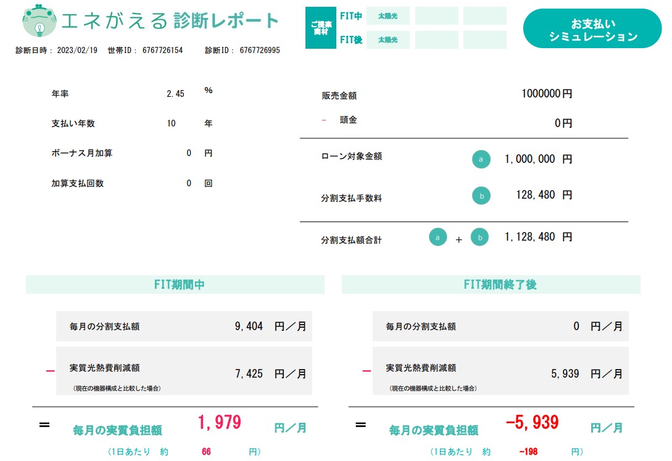The width and height of the screenshot is (672, 461).
Task: Click the 診断日時 2023/02/19 text
Action: coord(57,51)
